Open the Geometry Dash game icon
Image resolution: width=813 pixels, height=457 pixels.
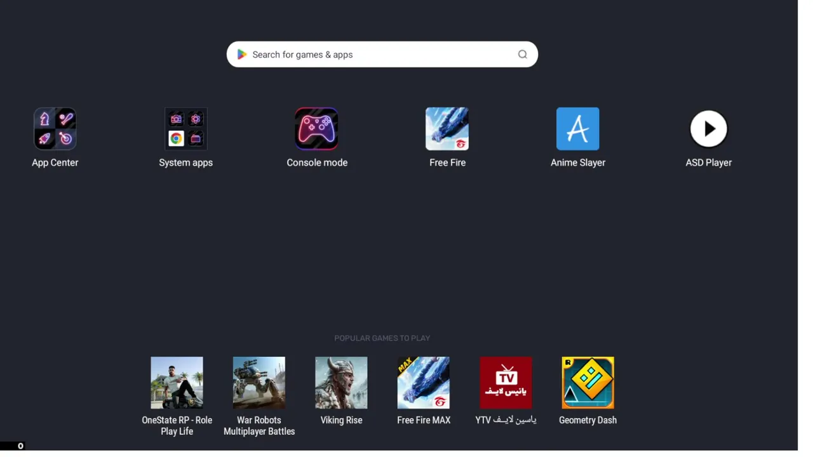click(x=588, y=383)
